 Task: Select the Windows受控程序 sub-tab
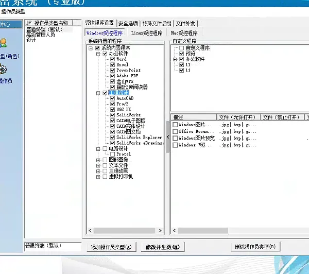point(105,33)
